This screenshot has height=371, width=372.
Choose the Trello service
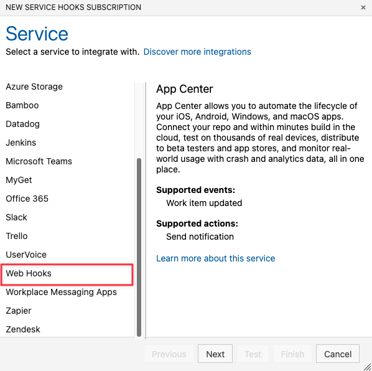[67, 236]
